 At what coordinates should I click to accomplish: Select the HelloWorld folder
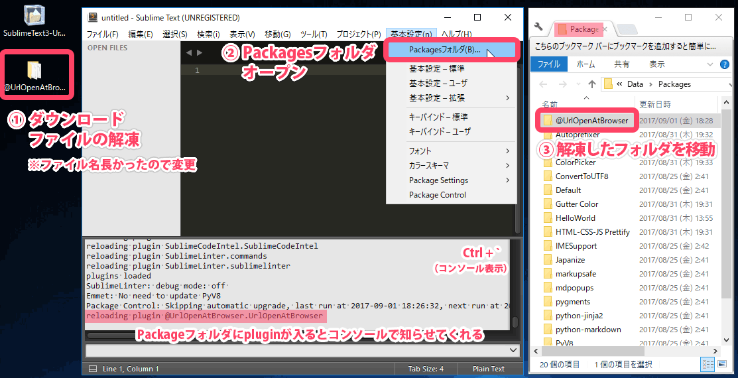click(x=575, y=218)
